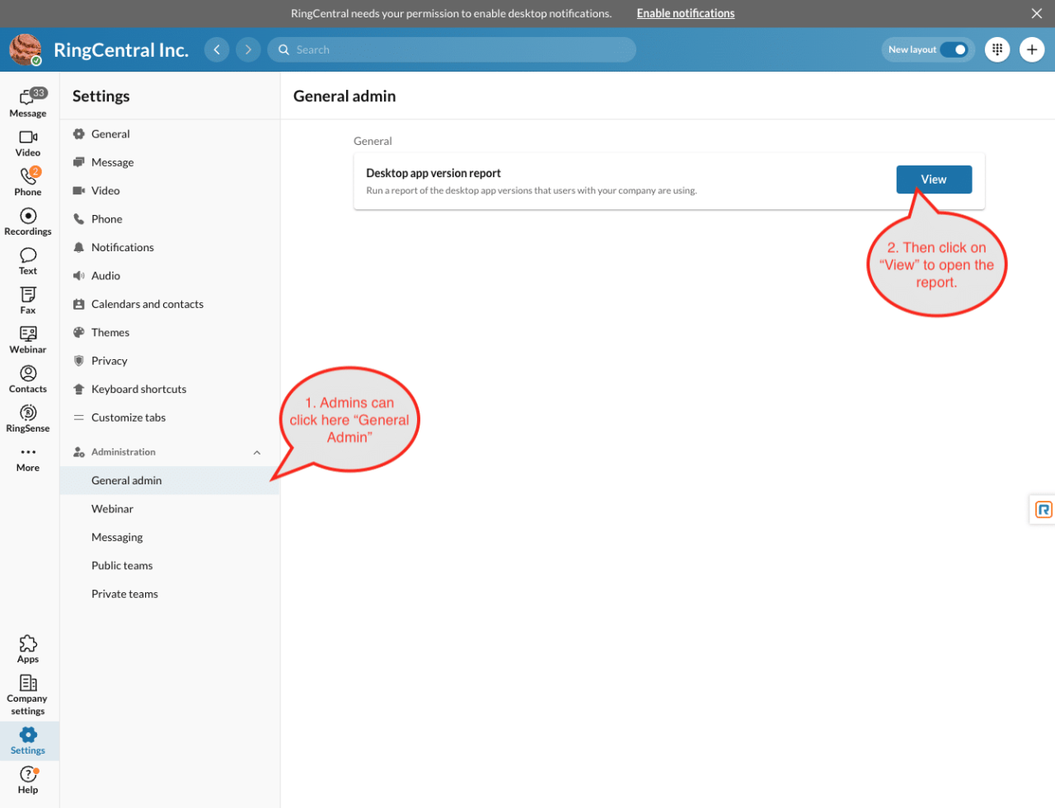Open the dial pad icon in the top bar

[996, 49]
